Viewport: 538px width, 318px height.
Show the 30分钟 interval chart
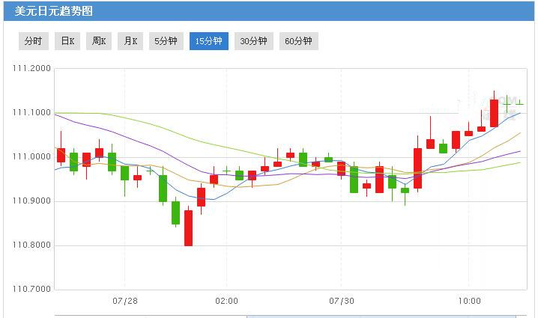click(x=254, y=41)
